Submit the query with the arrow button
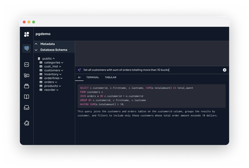The width and height of the screenshot is (249, 168). (x=225, y=70)
